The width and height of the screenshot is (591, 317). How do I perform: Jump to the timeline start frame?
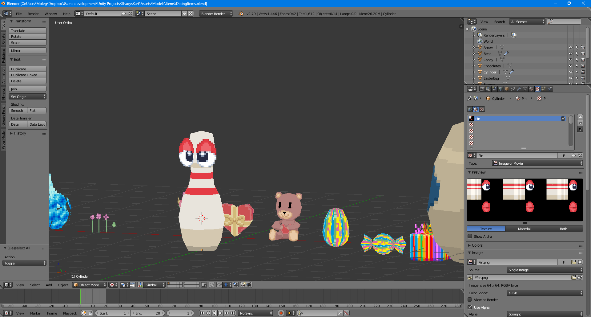coord(202,313)
